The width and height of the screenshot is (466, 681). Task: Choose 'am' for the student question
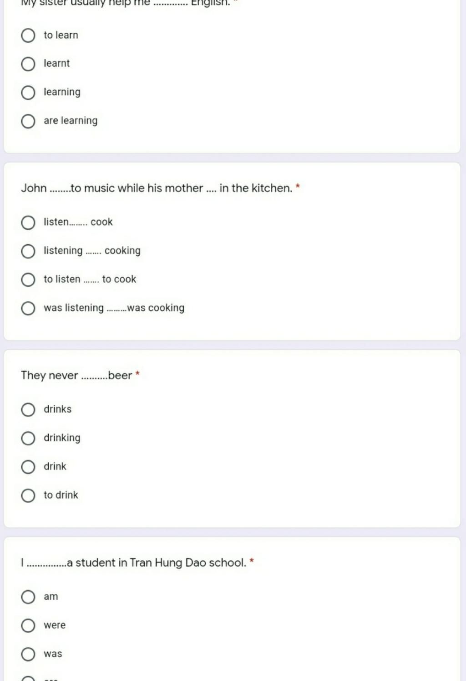[x=28, y=597]
